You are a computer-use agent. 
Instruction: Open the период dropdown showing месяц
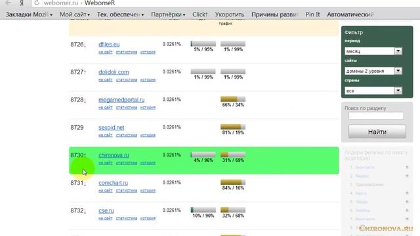(373, 51)
